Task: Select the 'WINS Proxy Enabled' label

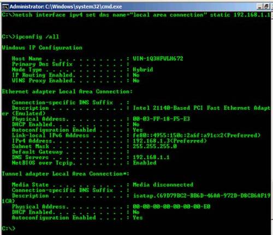Action: [x=43, y=80]
